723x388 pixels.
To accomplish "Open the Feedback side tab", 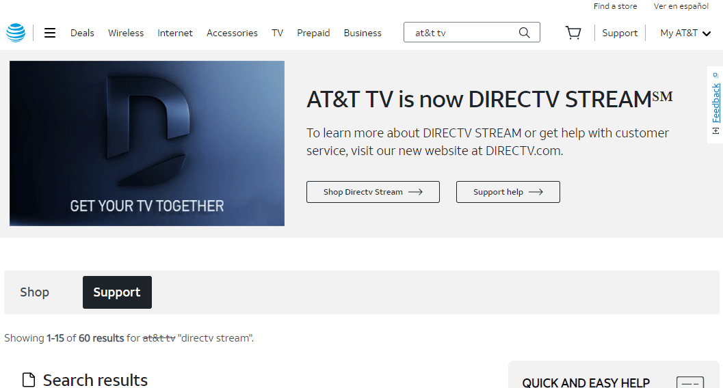I will 715,105.
